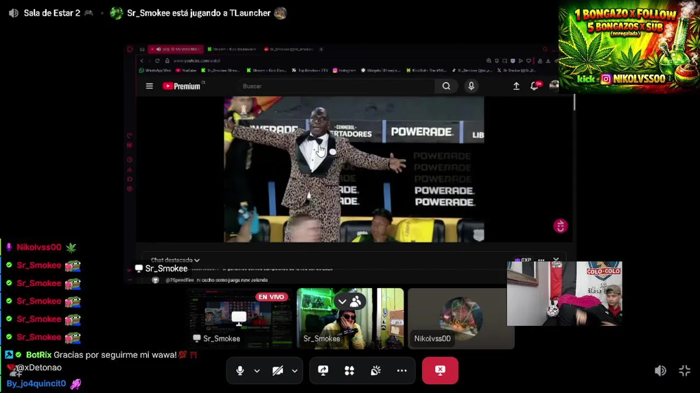Open a new browser tab plus button
700x393 pixels.
321,49
